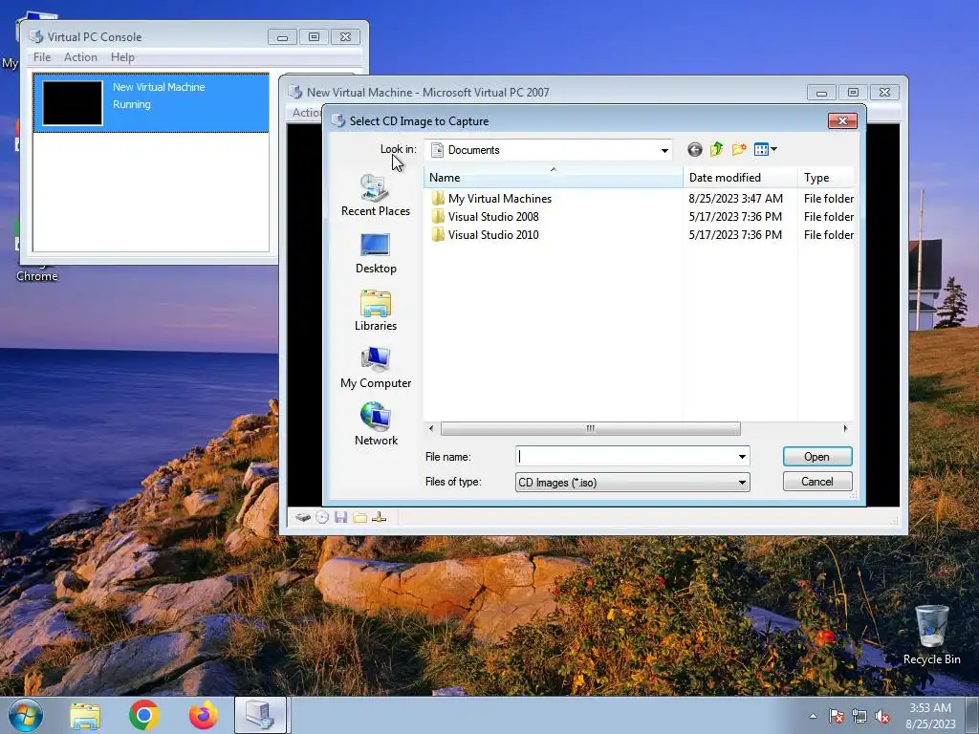Select New Virtual Machine entry in Console
The height and width of the screenshot is (734, 979).
[151, 103]
